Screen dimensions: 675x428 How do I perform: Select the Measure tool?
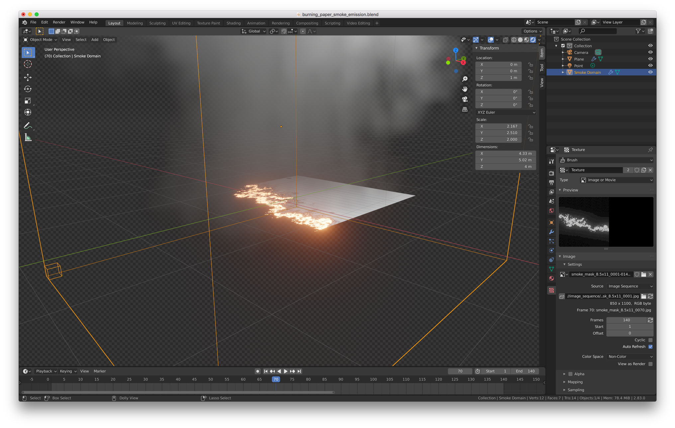tap(28, 137)
